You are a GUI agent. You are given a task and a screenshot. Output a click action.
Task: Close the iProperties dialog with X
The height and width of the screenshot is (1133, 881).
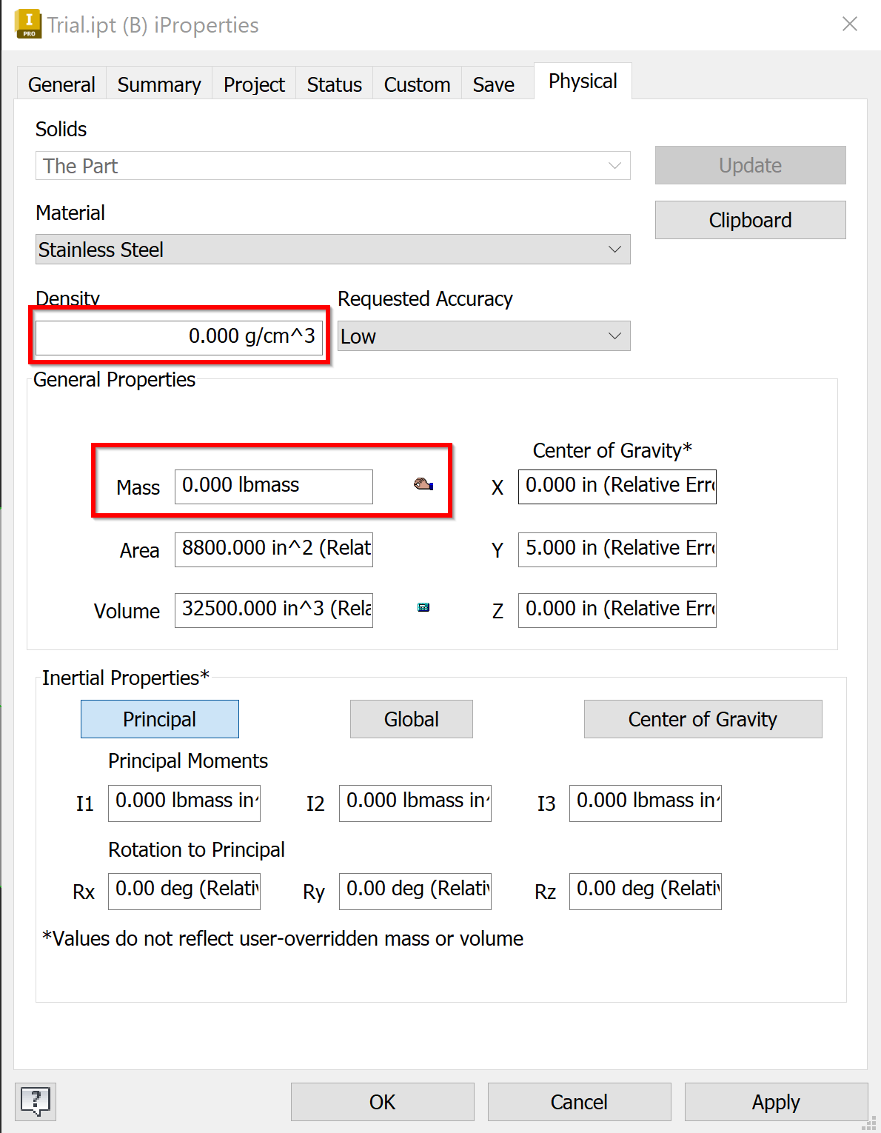pyautogui.click(x=849, y=24)
